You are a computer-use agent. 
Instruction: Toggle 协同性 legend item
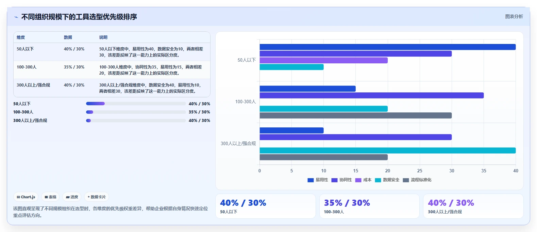(341, 180)
